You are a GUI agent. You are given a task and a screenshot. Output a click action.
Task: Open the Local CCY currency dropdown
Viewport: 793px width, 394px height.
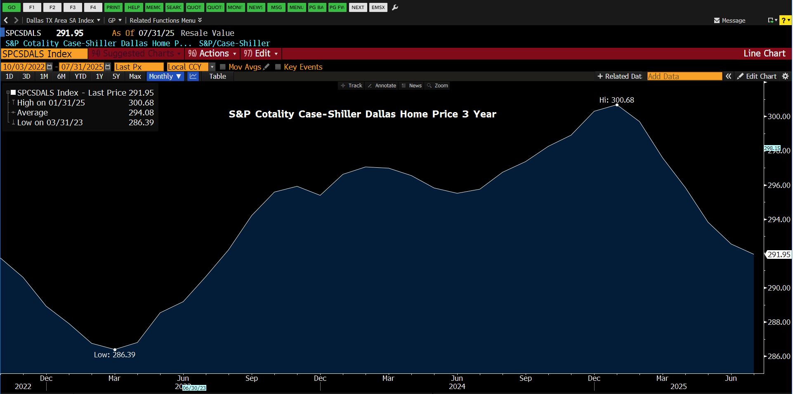pyautogui.click(x=212, y=67)
